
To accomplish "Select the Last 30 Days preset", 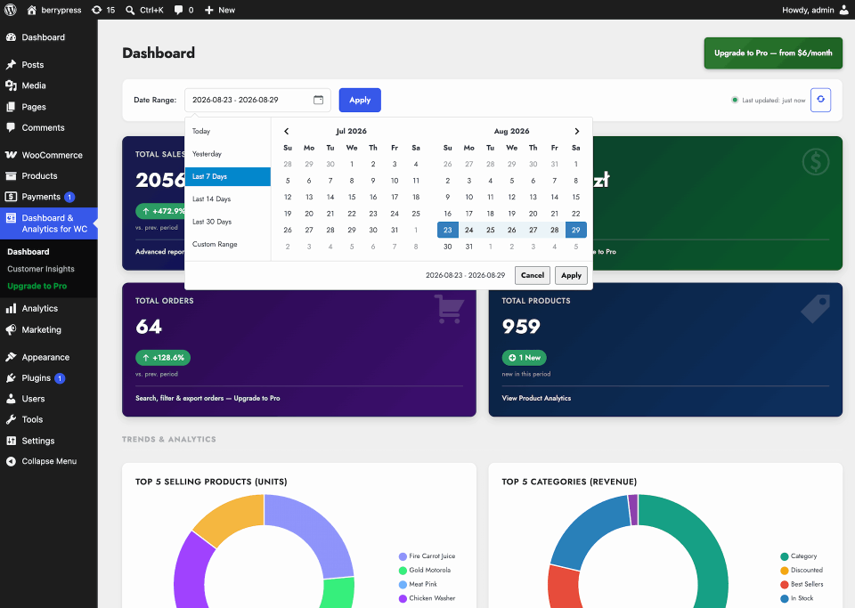I will [x=228, y=222].
